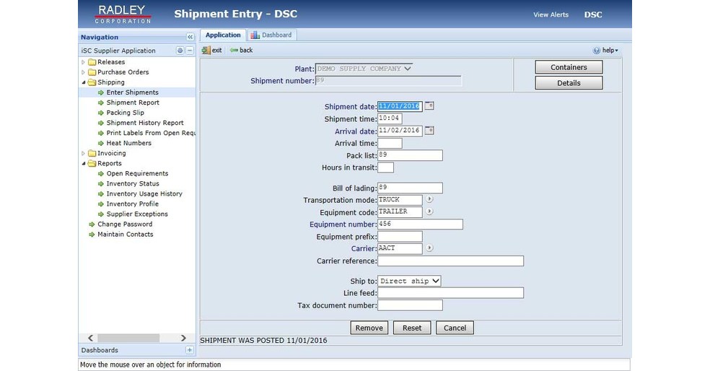This screenshot has height=371, width=710.
Task: Click the green arrow beside Packing Slip
Action: click(101, 113)
